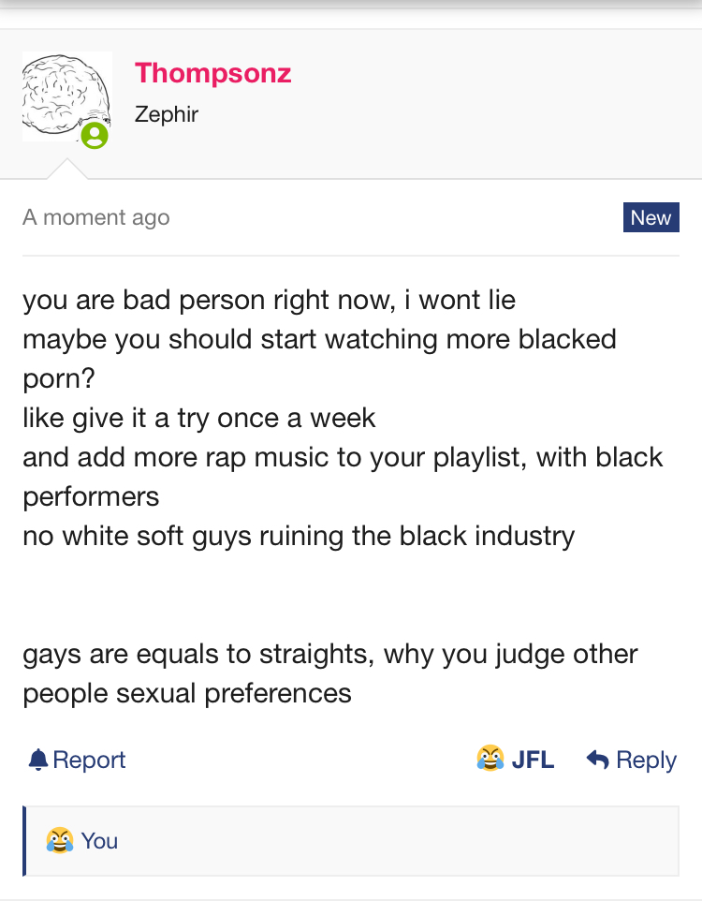Toggle the JFL reaction
Image resolution: width=702 pixels, height=901 pixels.
point(516,759)
